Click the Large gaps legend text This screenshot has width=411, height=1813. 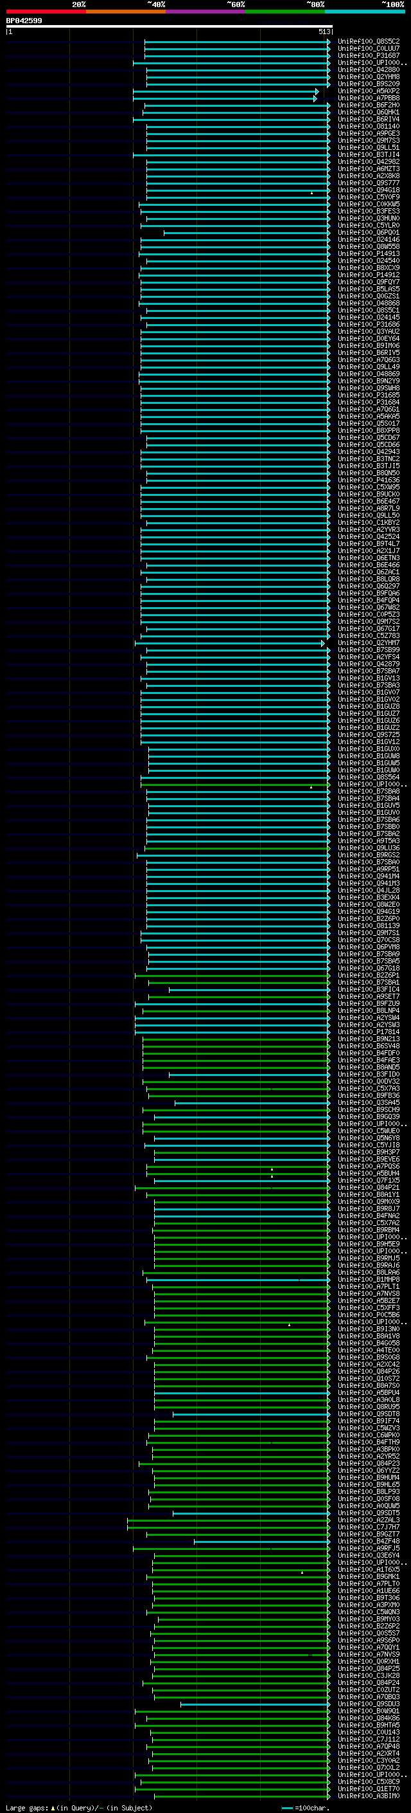click(x=28, y=1807)
